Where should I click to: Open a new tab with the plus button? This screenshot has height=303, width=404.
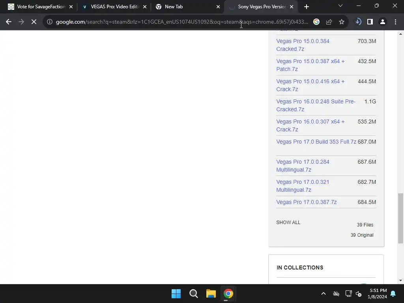click(x=306, y=7)
